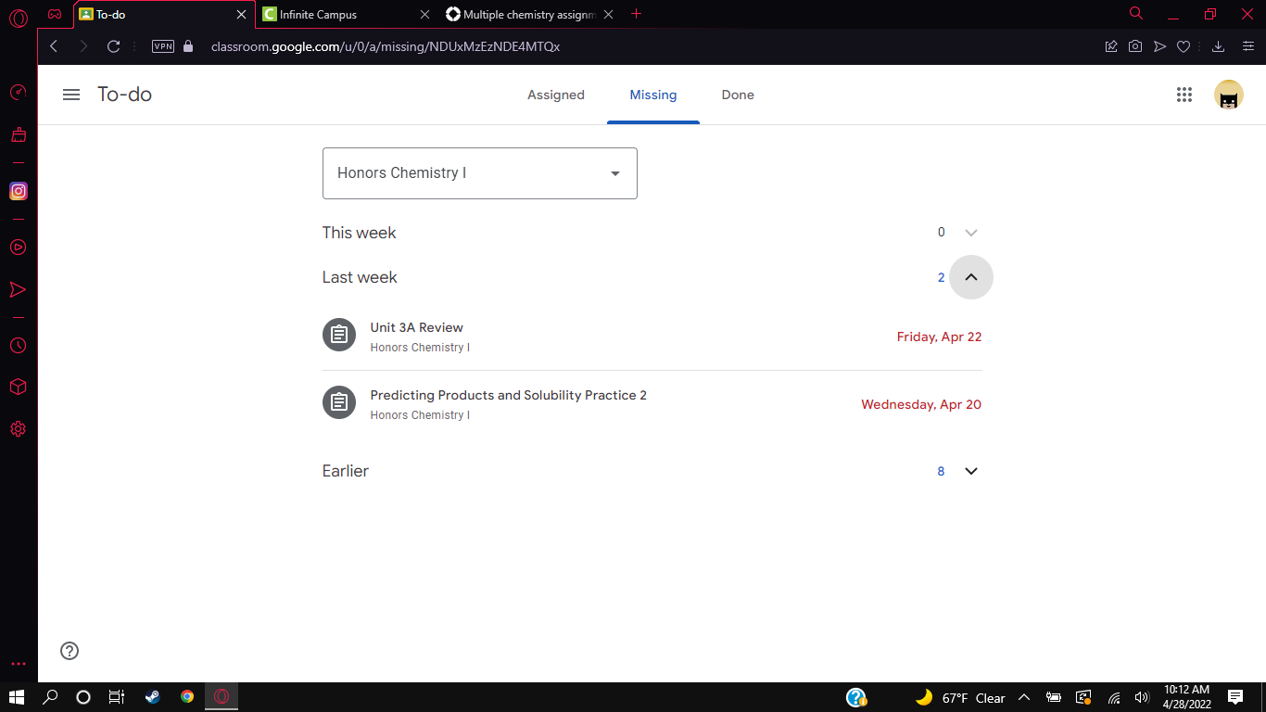Open the Flow send sidebar icon
The image size is (1266, 712).
(x=18, y=290)
